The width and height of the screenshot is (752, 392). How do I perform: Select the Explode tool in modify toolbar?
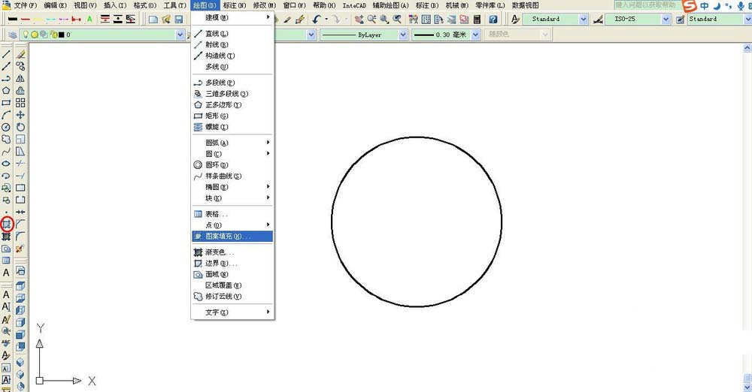[20, 249]
